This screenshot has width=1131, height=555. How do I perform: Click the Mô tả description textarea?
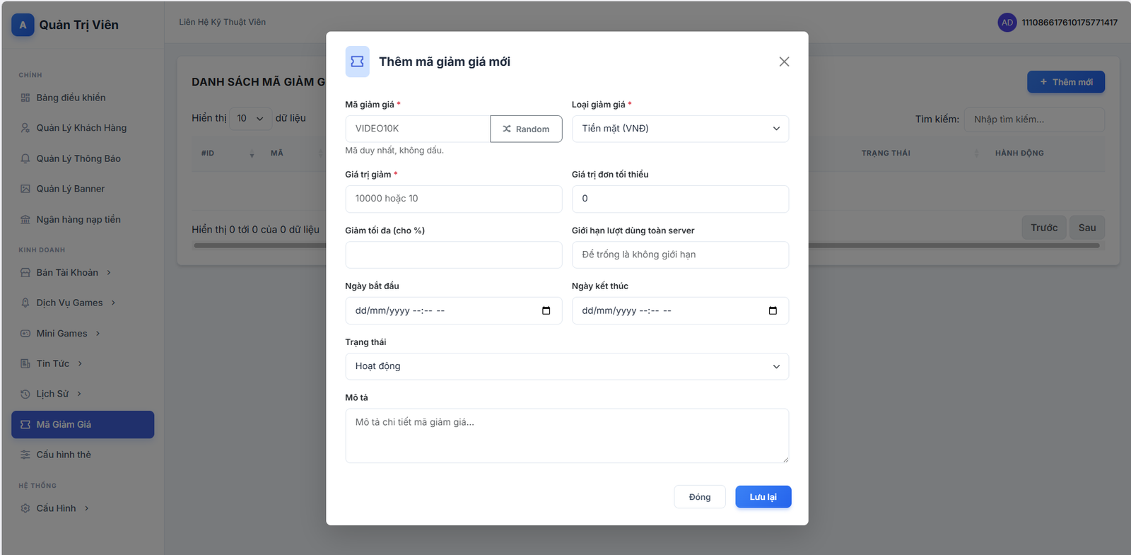[566, 436]
